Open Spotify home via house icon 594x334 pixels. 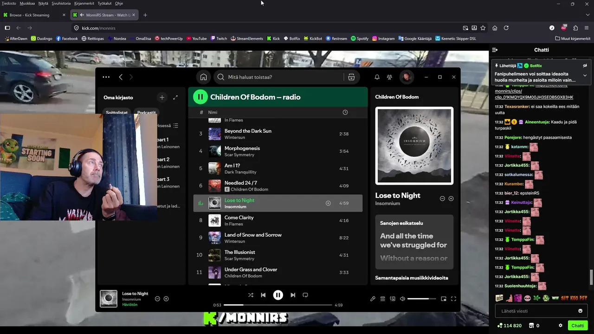point(203,77)
